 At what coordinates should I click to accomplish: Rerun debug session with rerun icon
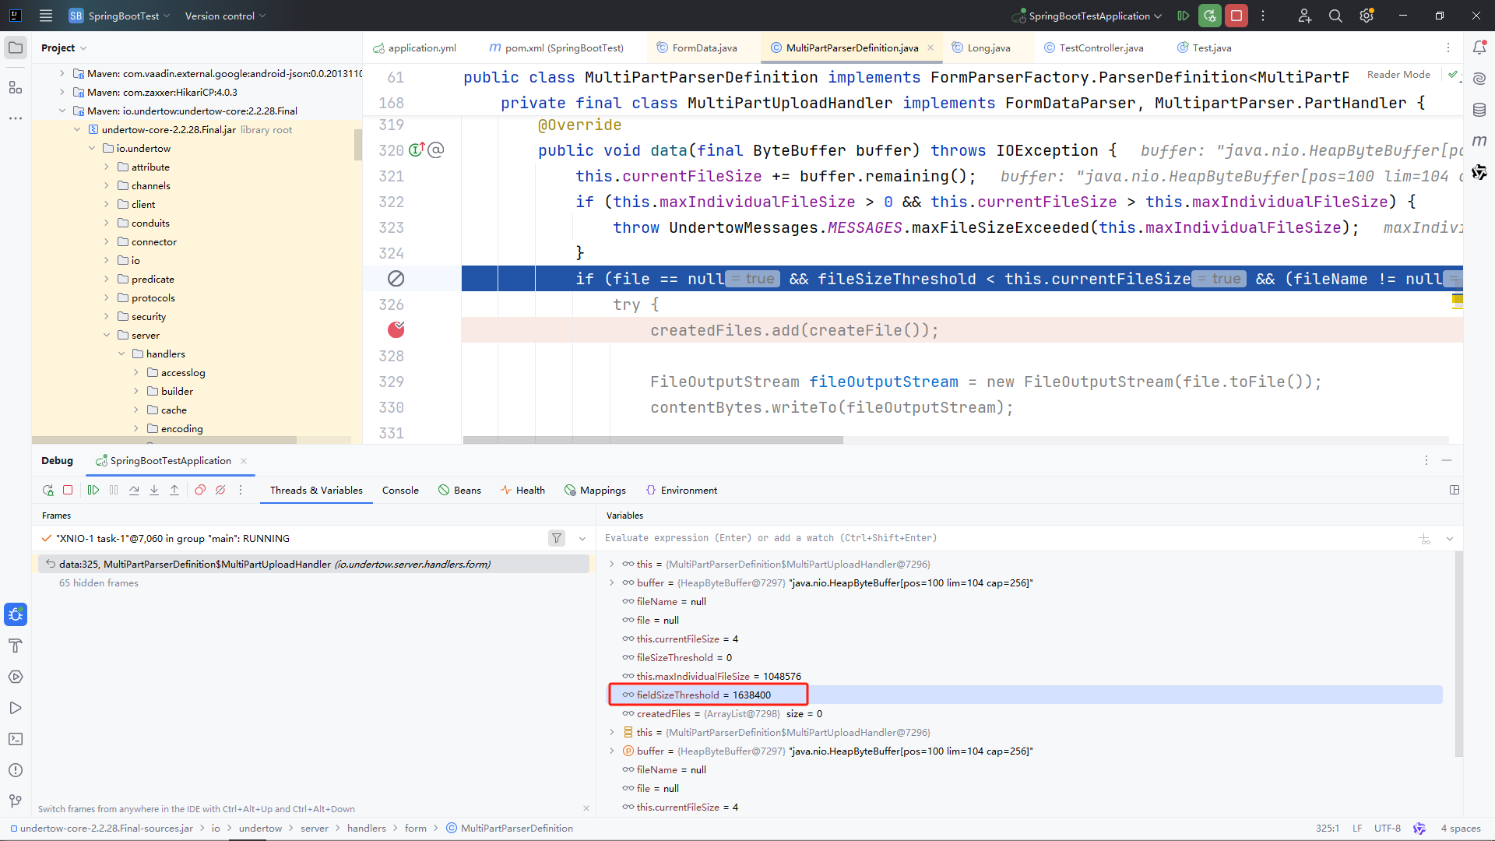coord(47,490)
